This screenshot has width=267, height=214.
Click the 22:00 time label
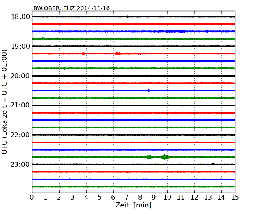pos(20,135)
